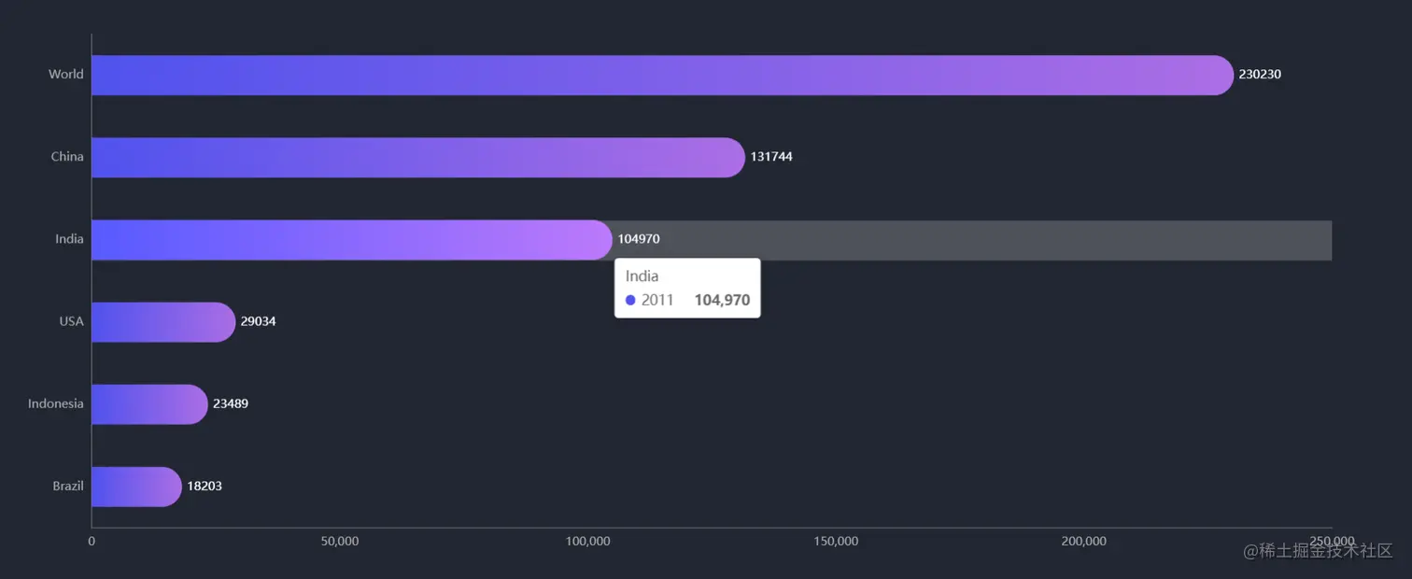This screenshot has width=1412, height=579.
Task: Click the 200,000 x-axis tick label
Action: click(1084, 542)
